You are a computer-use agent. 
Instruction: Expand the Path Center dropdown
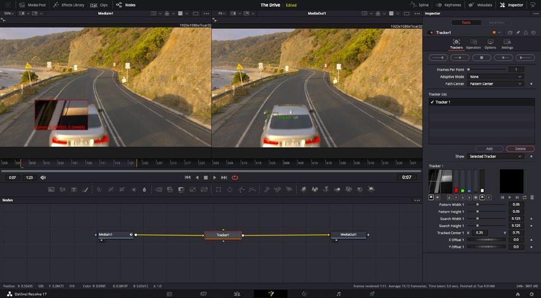click(496, 83)
